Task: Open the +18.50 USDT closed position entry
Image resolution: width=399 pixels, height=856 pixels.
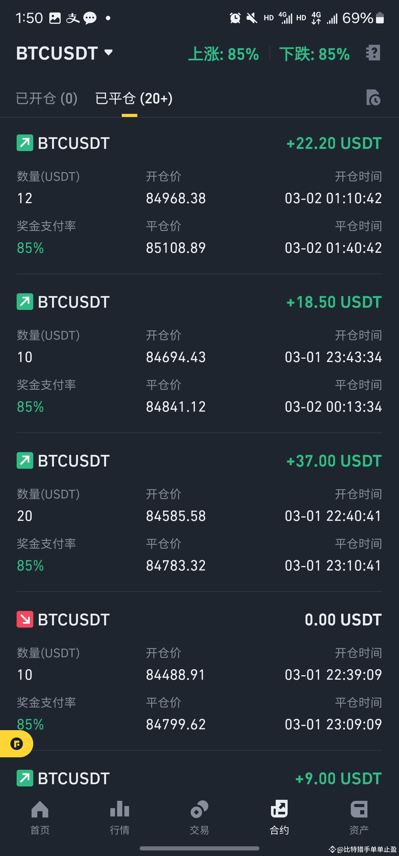Action: [199, 353]
